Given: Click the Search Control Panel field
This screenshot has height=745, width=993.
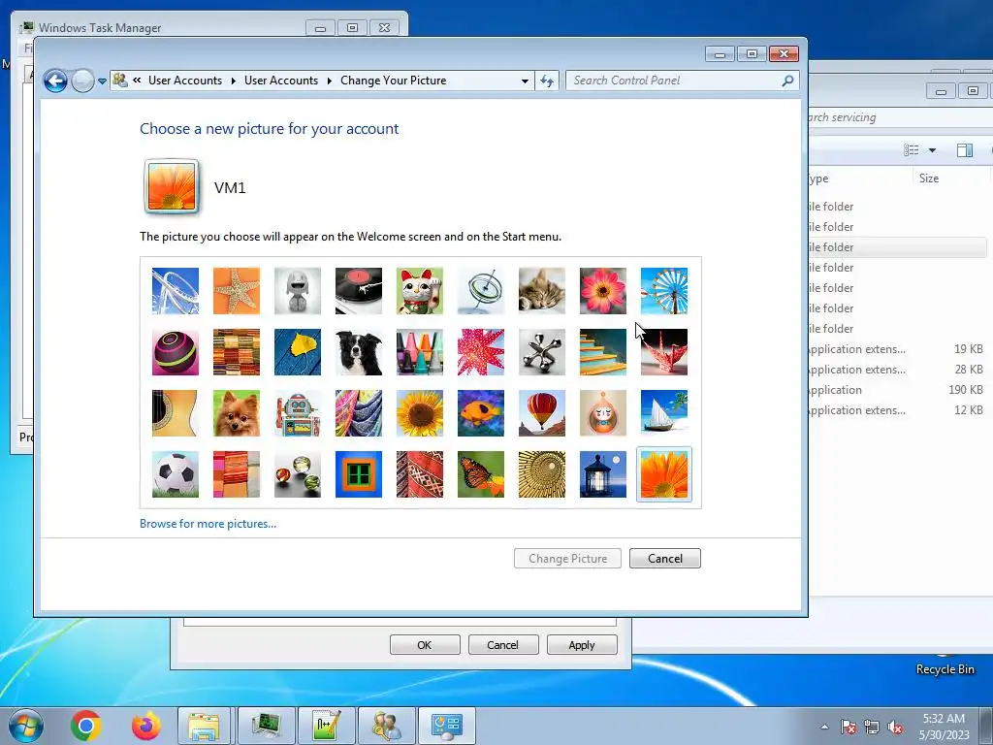Looking at the screenshot, I should (673, 81).
